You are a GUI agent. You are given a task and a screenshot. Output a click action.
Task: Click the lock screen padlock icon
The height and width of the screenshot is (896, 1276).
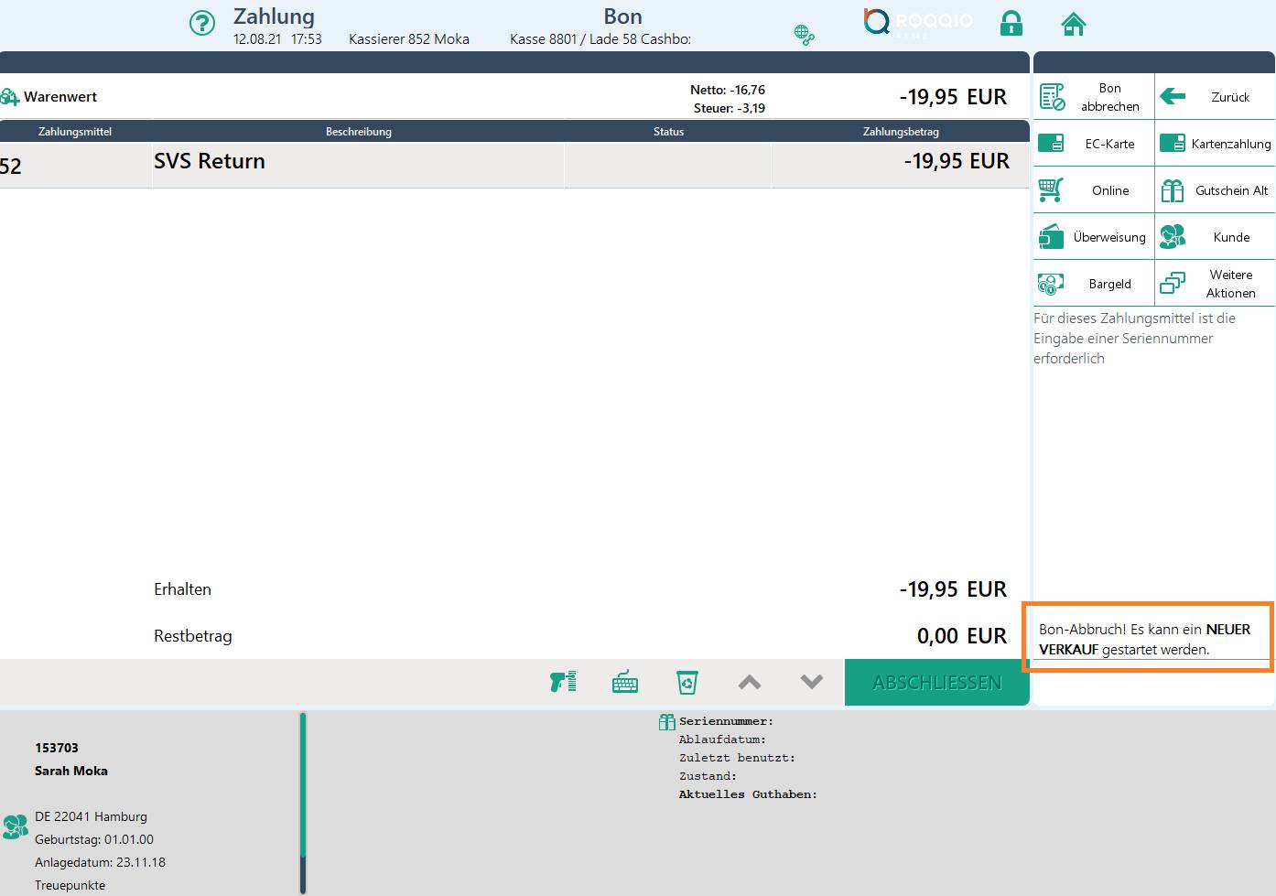coord(1011,23)
